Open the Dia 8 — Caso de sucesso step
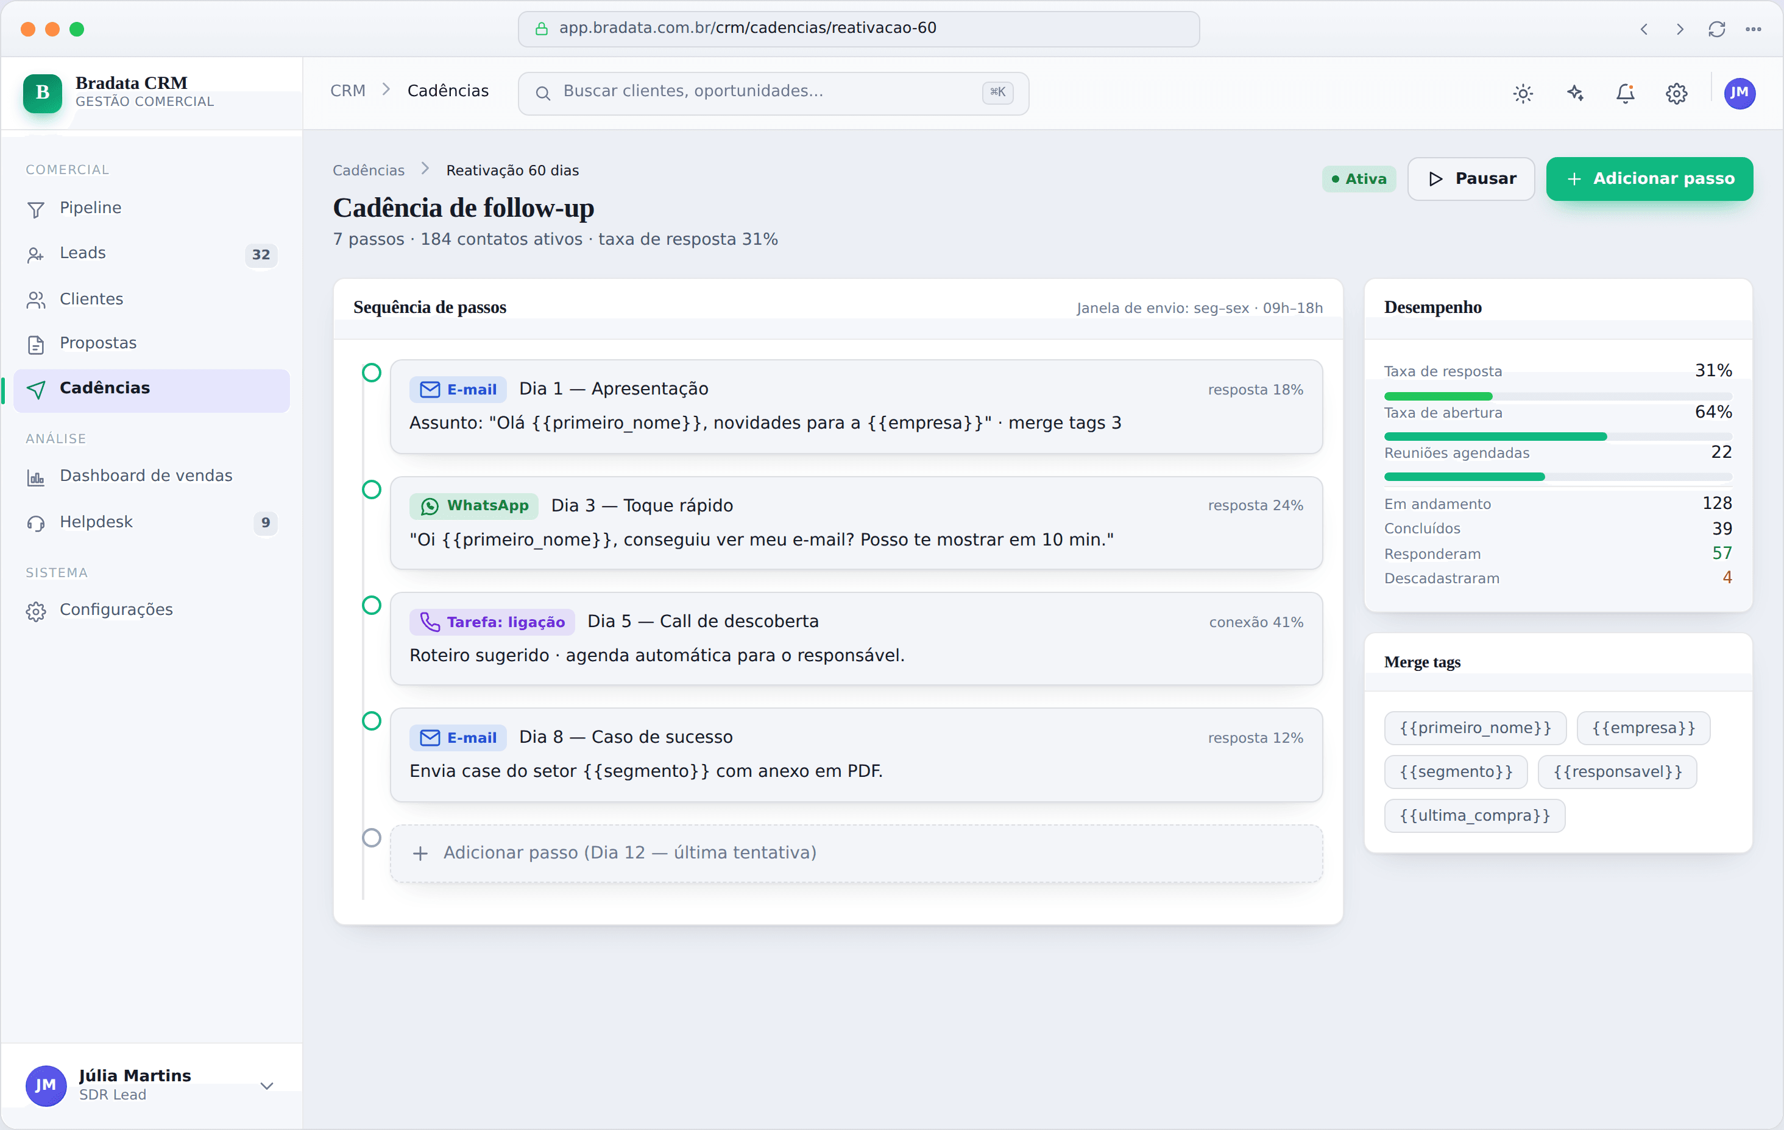Viewport: 1784px width, 1130px height. (855, 754)
